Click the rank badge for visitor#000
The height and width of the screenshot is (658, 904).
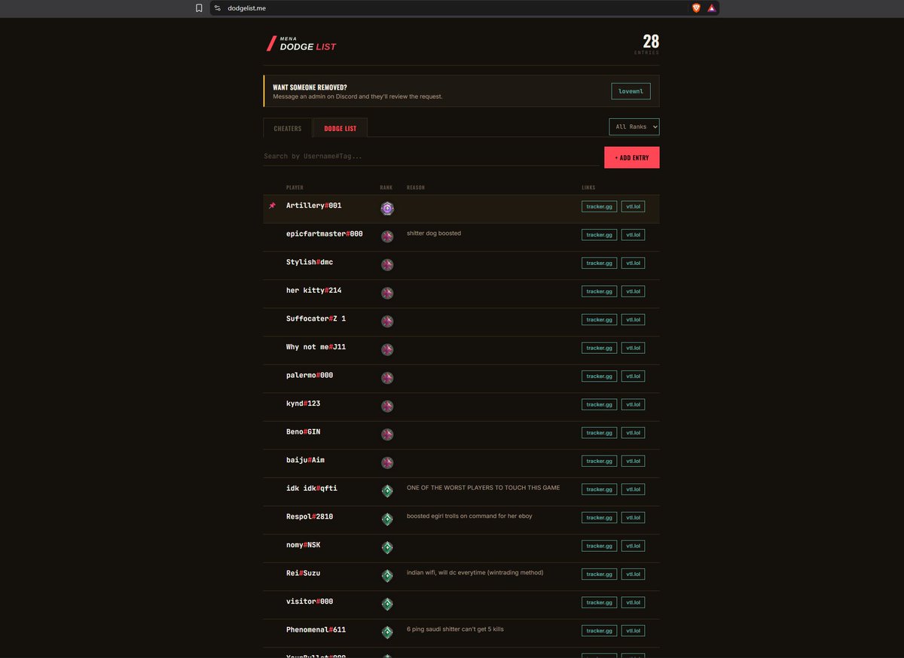tap(387, 604)
